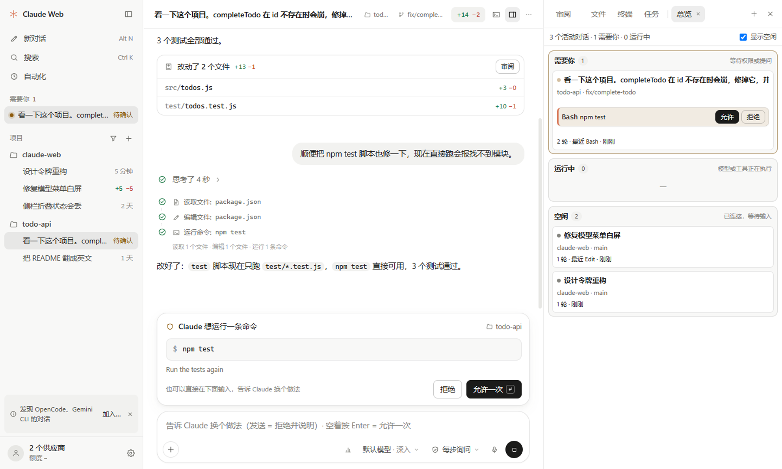The width and height of the screenshot is (782, 469).
Task: Open 自动化 in sidebar
Action: pyautogui.click(x=71, y=76)
